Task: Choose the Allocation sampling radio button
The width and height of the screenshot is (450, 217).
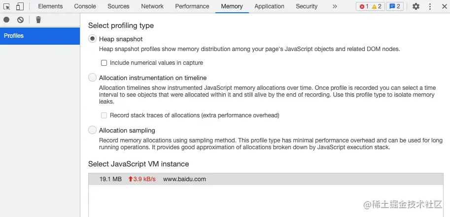Action: [93, 130]
